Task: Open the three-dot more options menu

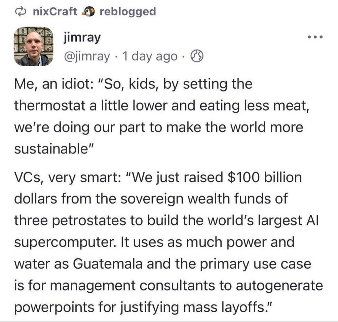Action: click(315, 37)
